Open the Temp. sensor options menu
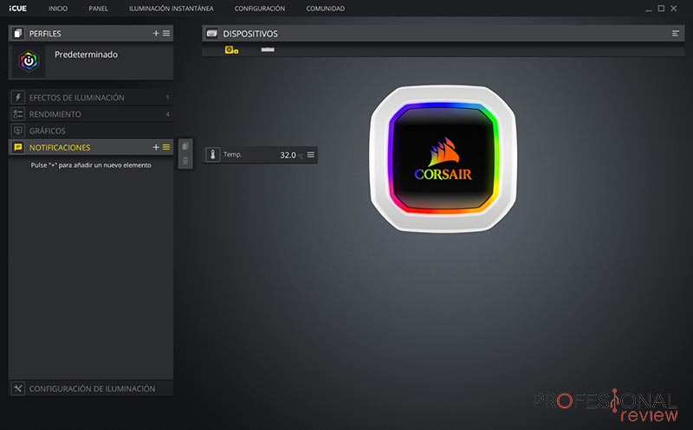The height and width of the screenshot is (430, 693). coord(311,155)
